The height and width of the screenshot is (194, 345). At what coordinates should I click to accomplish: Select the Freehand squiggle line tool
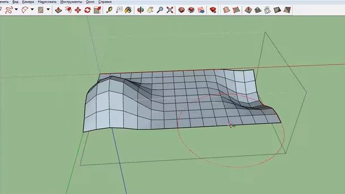[9, 10]
